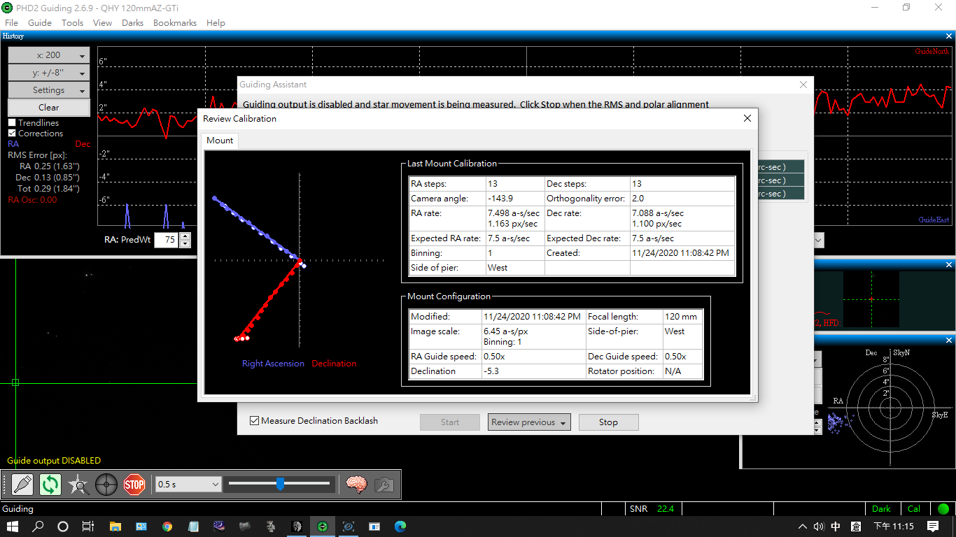Image resolution: width=956 pixels, height=537 pixels.
Task: Open the Help menu
Action: pos(216,22)
